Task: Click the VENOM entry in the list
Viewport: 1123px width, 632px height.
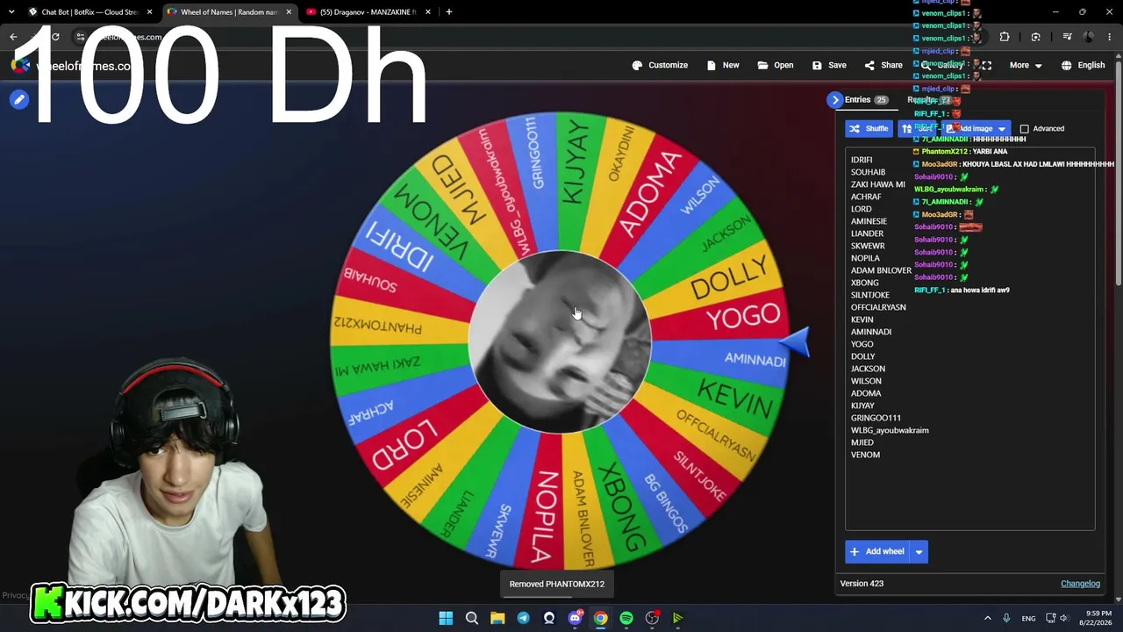Action: 865,455
